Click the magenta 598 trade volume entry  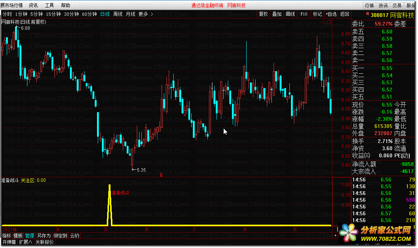pyautogui.click(x=410, y=200)
